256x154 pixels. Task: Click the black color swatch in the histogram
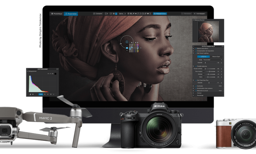[55, 74]
